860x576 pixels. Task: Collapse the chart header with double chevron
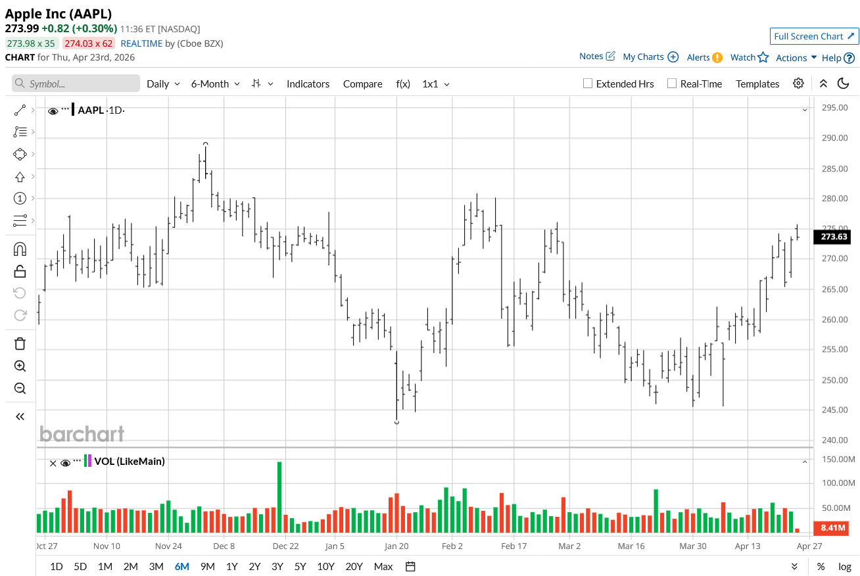point(823,84)
